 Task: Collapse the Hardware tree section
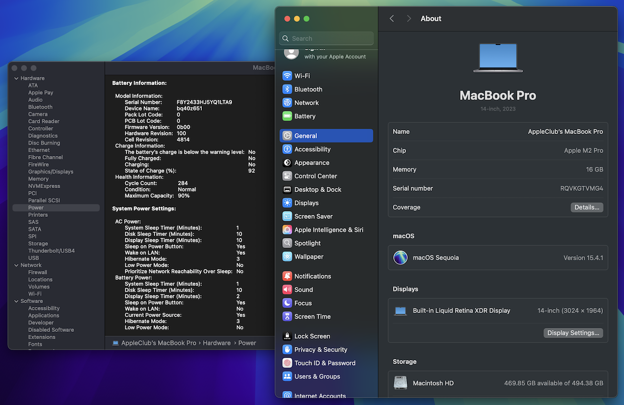pyautogui.click(x=16, y=78)
